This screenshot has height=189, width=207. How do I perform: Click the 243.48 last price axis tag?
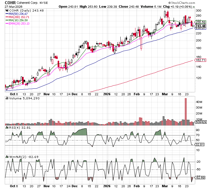click(x=200, y=26)
